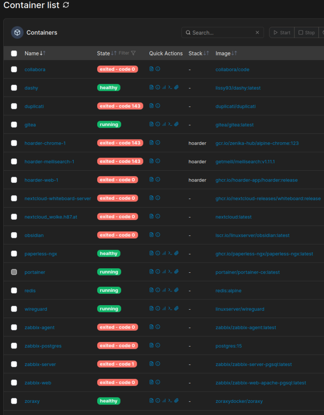Open stats icon for wireguard
This screenshot has height=415, width=324.
pos(164,308)
